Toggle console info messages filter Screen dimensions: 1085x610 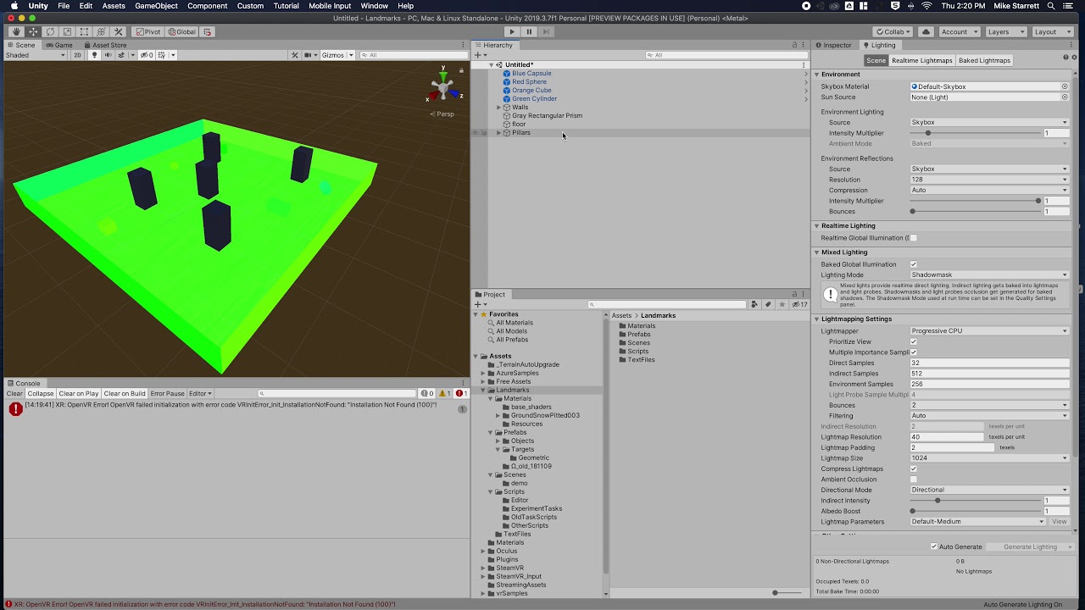click(x=428, y=393)
